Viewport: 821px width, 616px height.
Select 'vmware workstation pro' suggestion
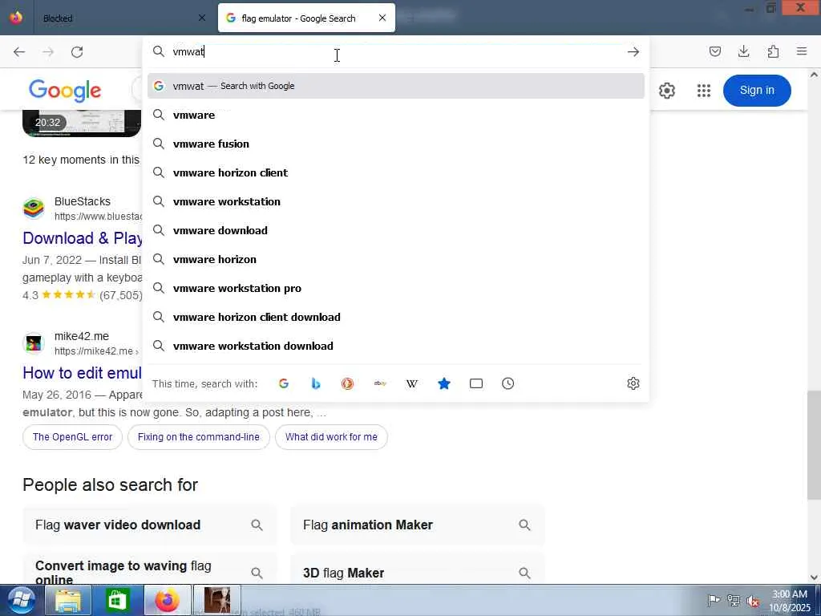pyautogui.click(x=396, y=288)
